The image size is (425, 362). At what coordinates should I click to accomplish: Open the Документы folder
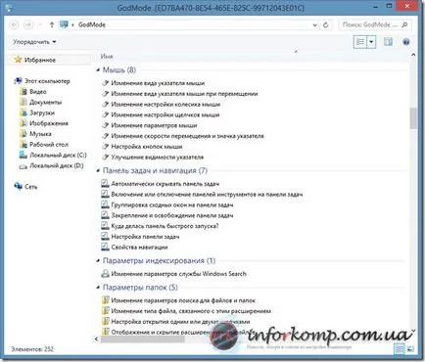[40, 102]
